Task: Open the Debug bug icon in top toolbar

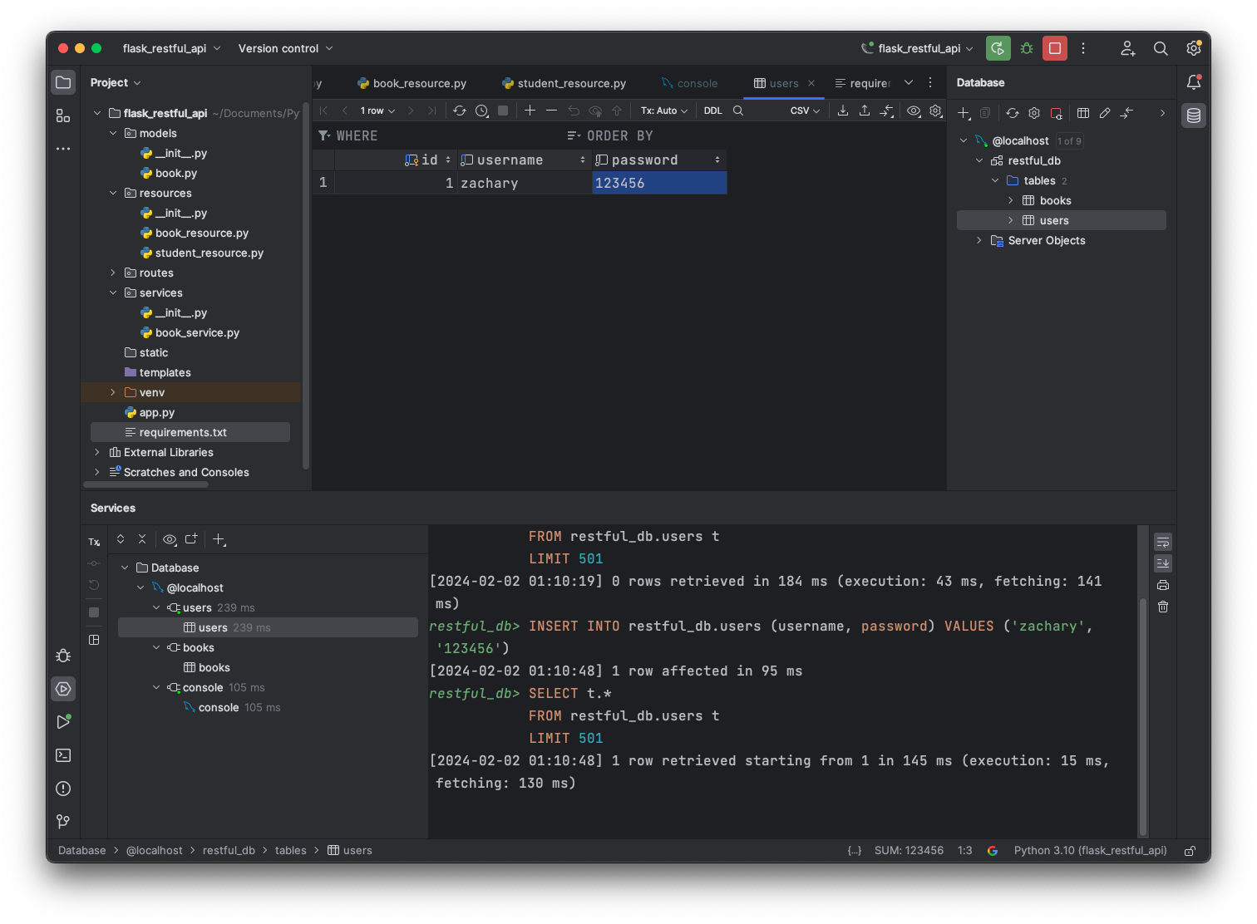Action: [x=1027, y=48]
